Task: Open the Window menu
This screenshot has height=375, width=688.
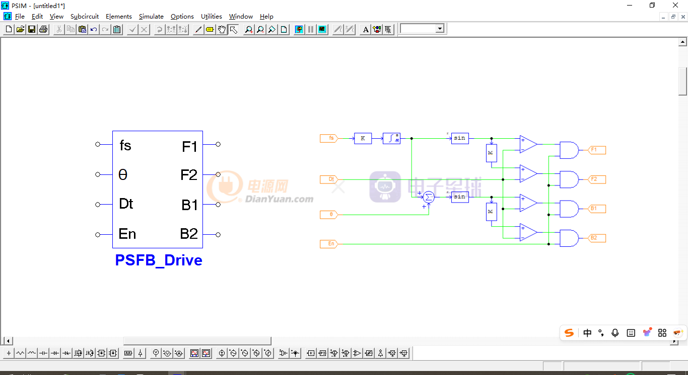Action: click(241, 17)
